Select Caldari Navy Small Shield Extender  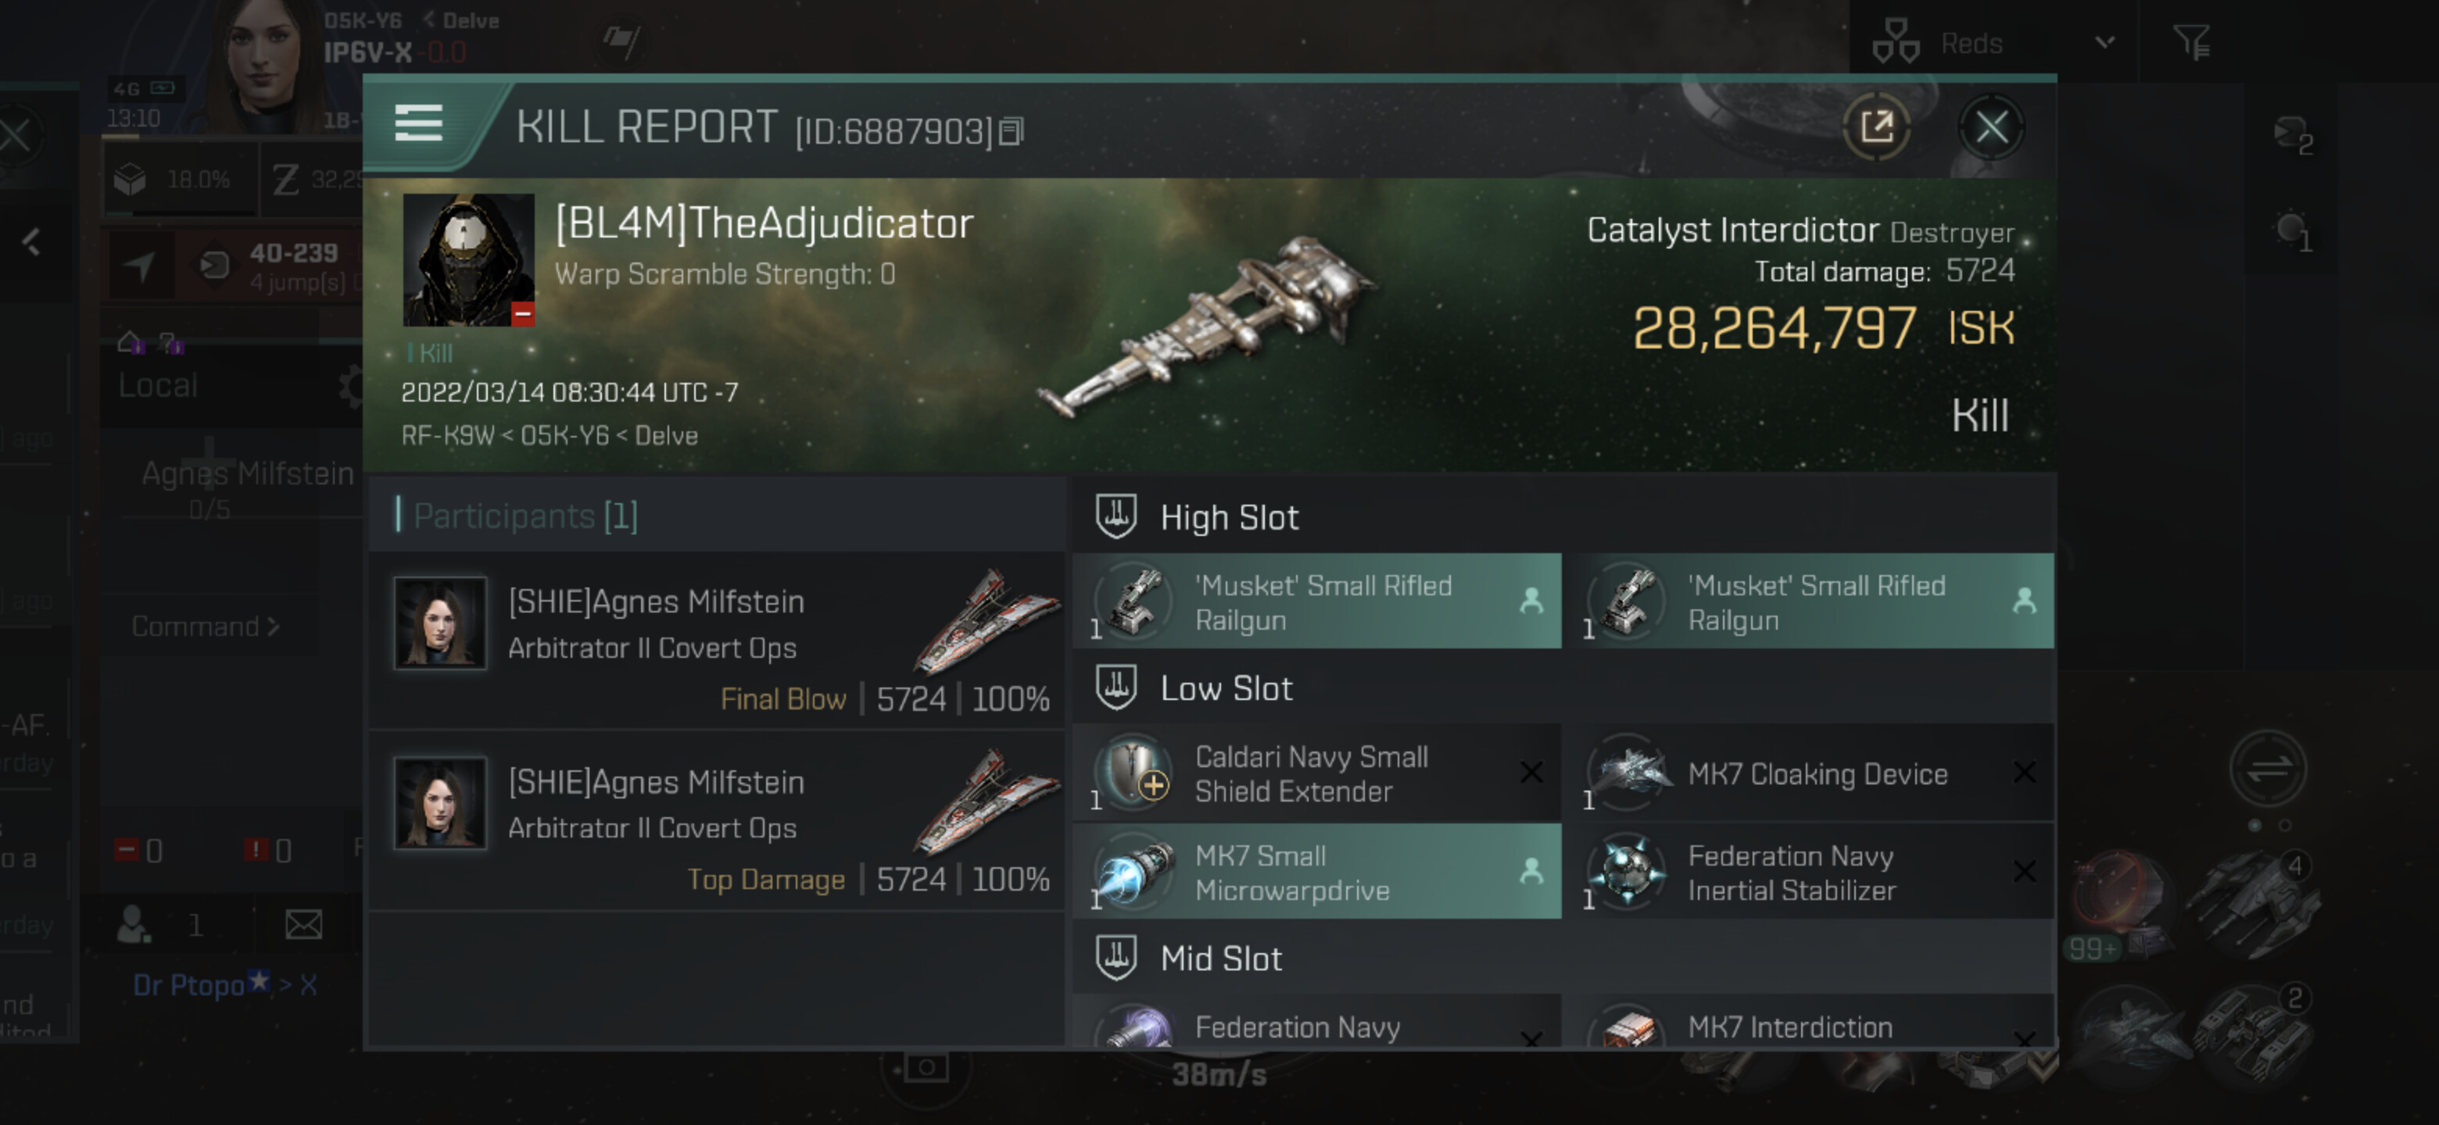point(1316,773)
